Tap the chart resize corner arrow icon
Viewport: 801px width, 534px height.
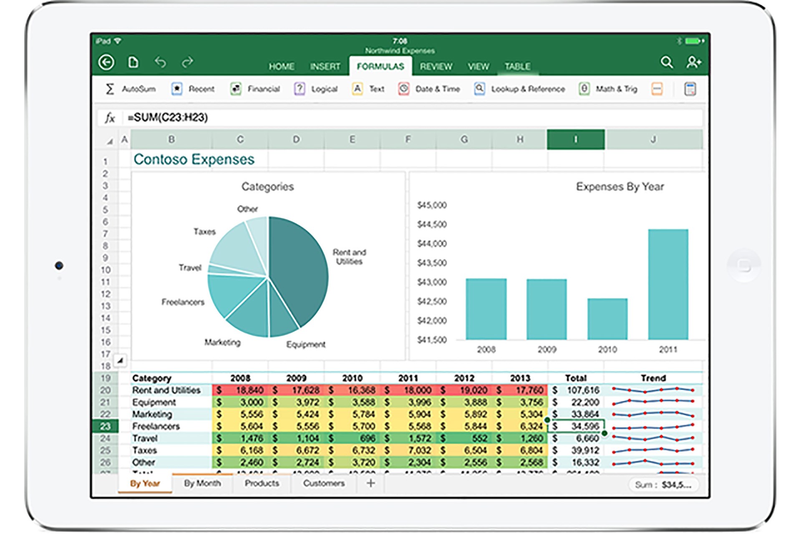point(120,360)
